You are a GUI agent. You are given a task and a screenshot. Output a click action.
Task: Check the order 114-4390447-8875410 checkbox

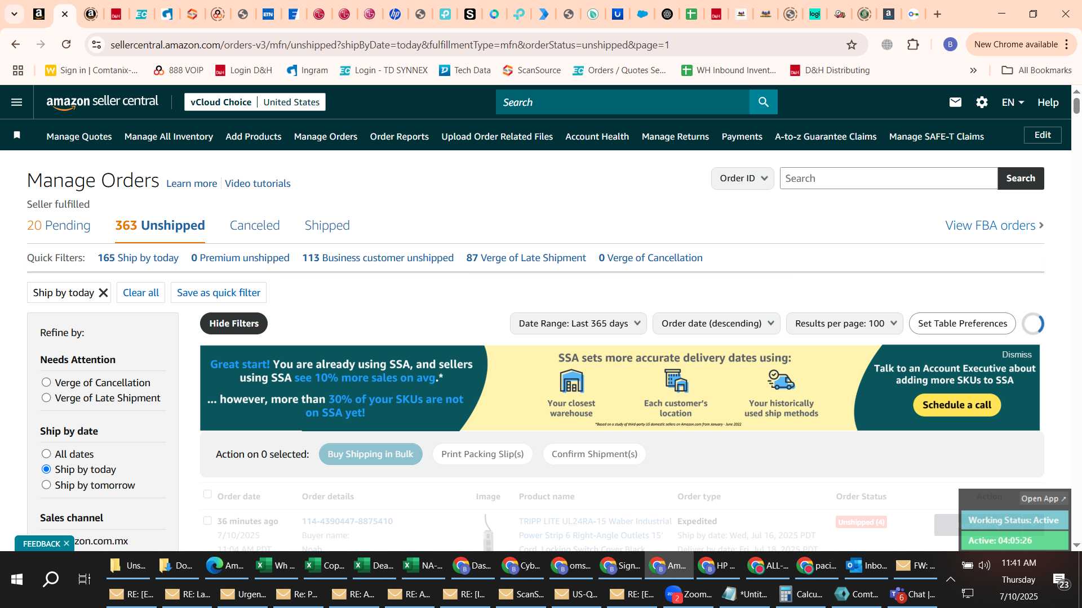coord(207,521)
